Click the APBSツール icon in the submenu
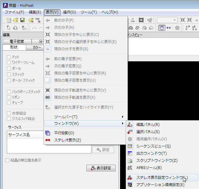 pyautogui.click(x=130, y=168)
